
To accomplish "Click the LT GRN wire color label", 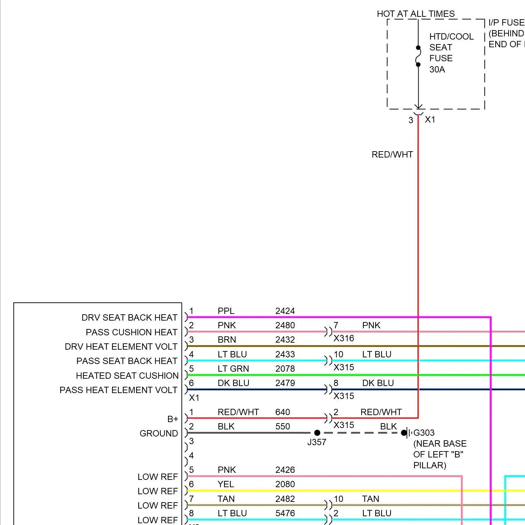I will point(233,369).
